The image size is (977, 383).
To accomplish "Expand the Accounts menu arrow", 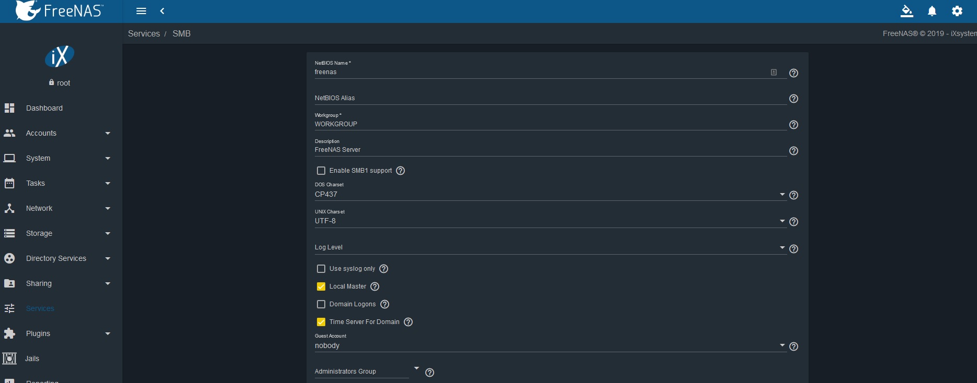I will pyautogui.click(x=108, y=133).
